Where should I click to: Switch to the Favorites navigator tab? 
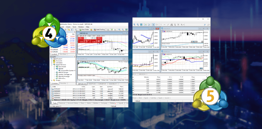tap(63, 83)
